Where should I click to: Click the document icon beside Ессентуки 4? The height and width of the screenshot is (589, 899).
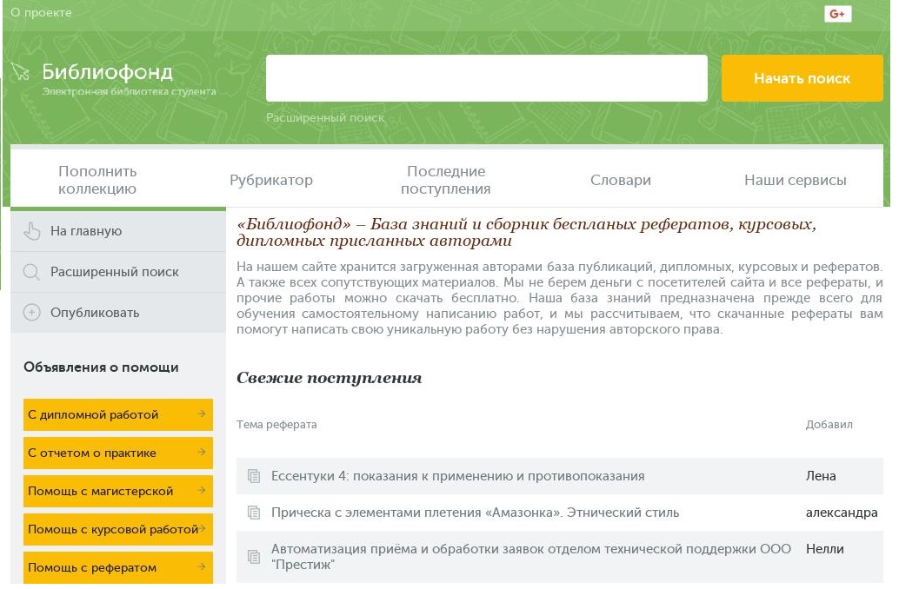253,475
